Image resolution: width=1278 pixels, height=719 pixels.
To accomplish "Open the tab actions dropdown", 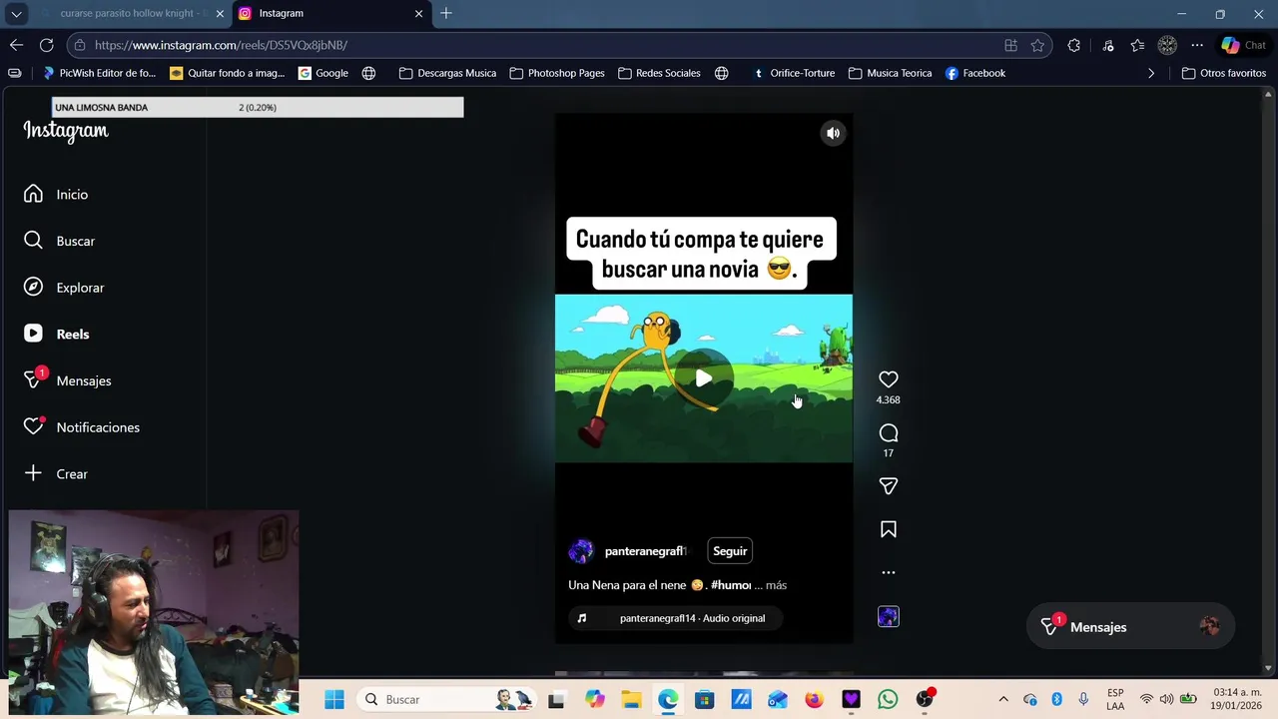I will tap(16, 14).
